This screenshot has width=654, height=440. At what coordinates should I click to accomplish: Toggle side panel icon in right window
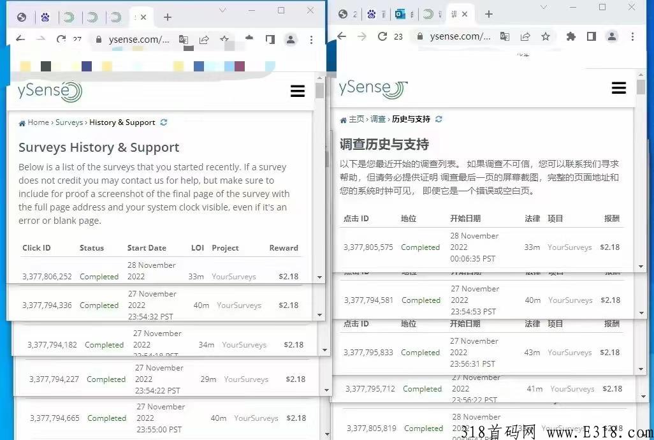(592, 37)
